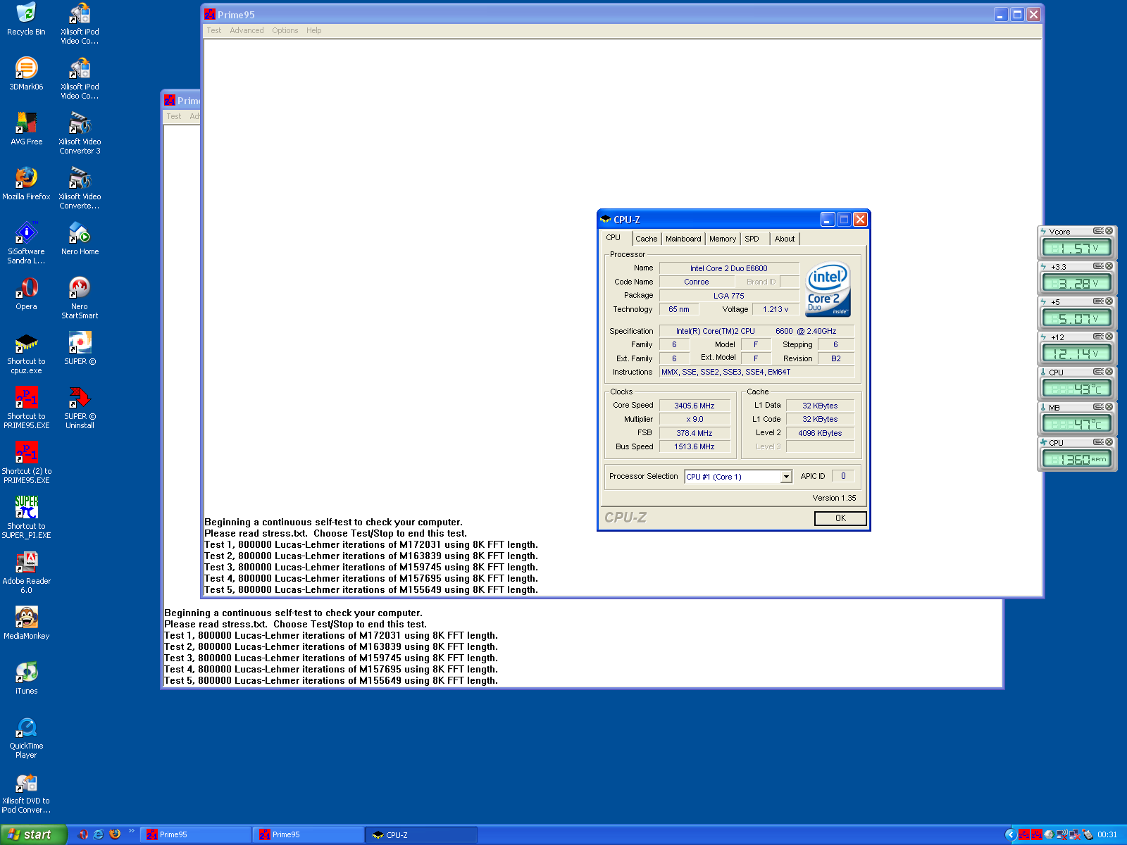
Task: Click Internet Explorer icon in Quick Launch
Action: (x=99, y=834)
